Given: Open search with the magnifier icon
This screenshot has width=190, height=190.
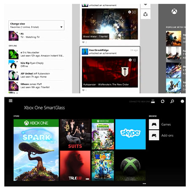Looking at the screenshot, I should pos(172,101).
